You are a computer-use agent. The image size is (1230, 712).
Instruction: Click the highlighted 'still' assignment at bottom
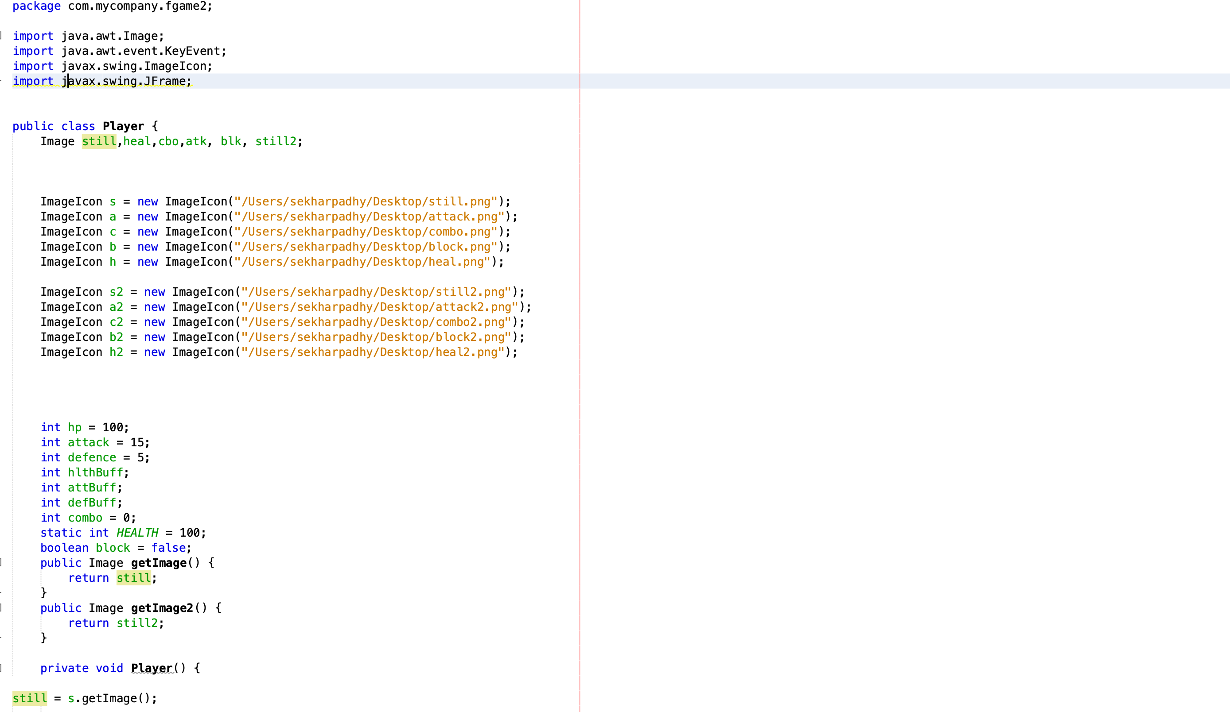(x=29, y=698)
